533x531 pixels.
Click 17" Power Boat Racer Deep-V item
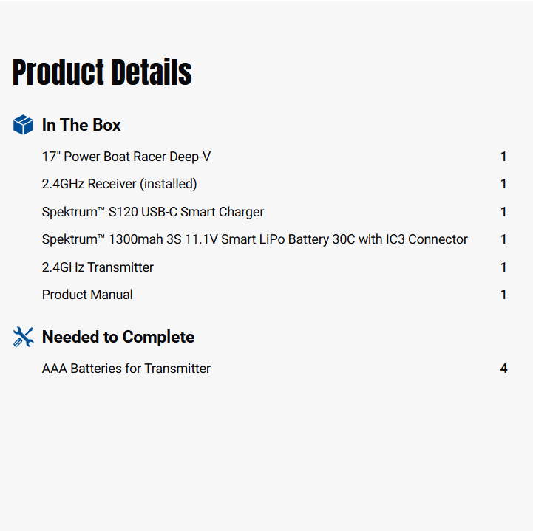click(126, 157)
